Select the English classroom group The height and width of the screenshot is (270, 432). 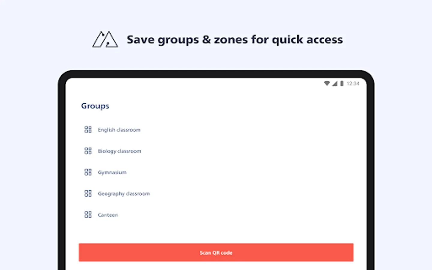pyautogui.click(x=119, y=130)
